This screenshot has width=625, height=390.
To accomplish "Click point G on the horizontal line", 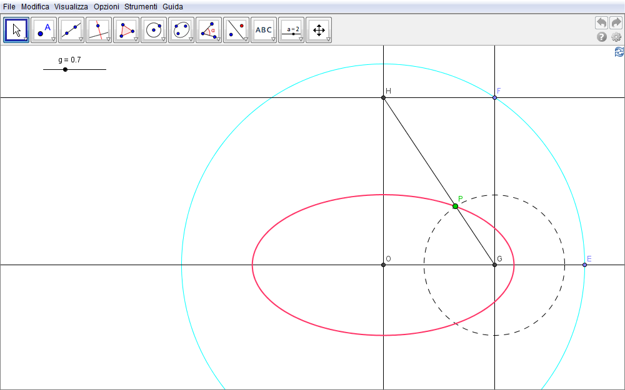I will point(494,265).
